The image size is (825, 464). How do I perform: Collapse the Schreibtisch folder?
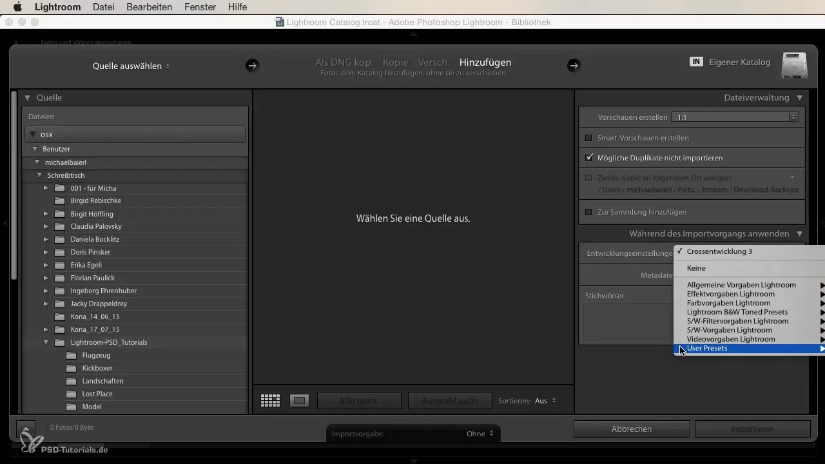pos(40,175)
